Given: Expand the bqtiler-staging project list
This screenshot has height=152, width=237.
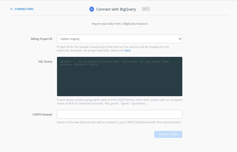Looking at the screenshot, I should (x=119, y=39).
